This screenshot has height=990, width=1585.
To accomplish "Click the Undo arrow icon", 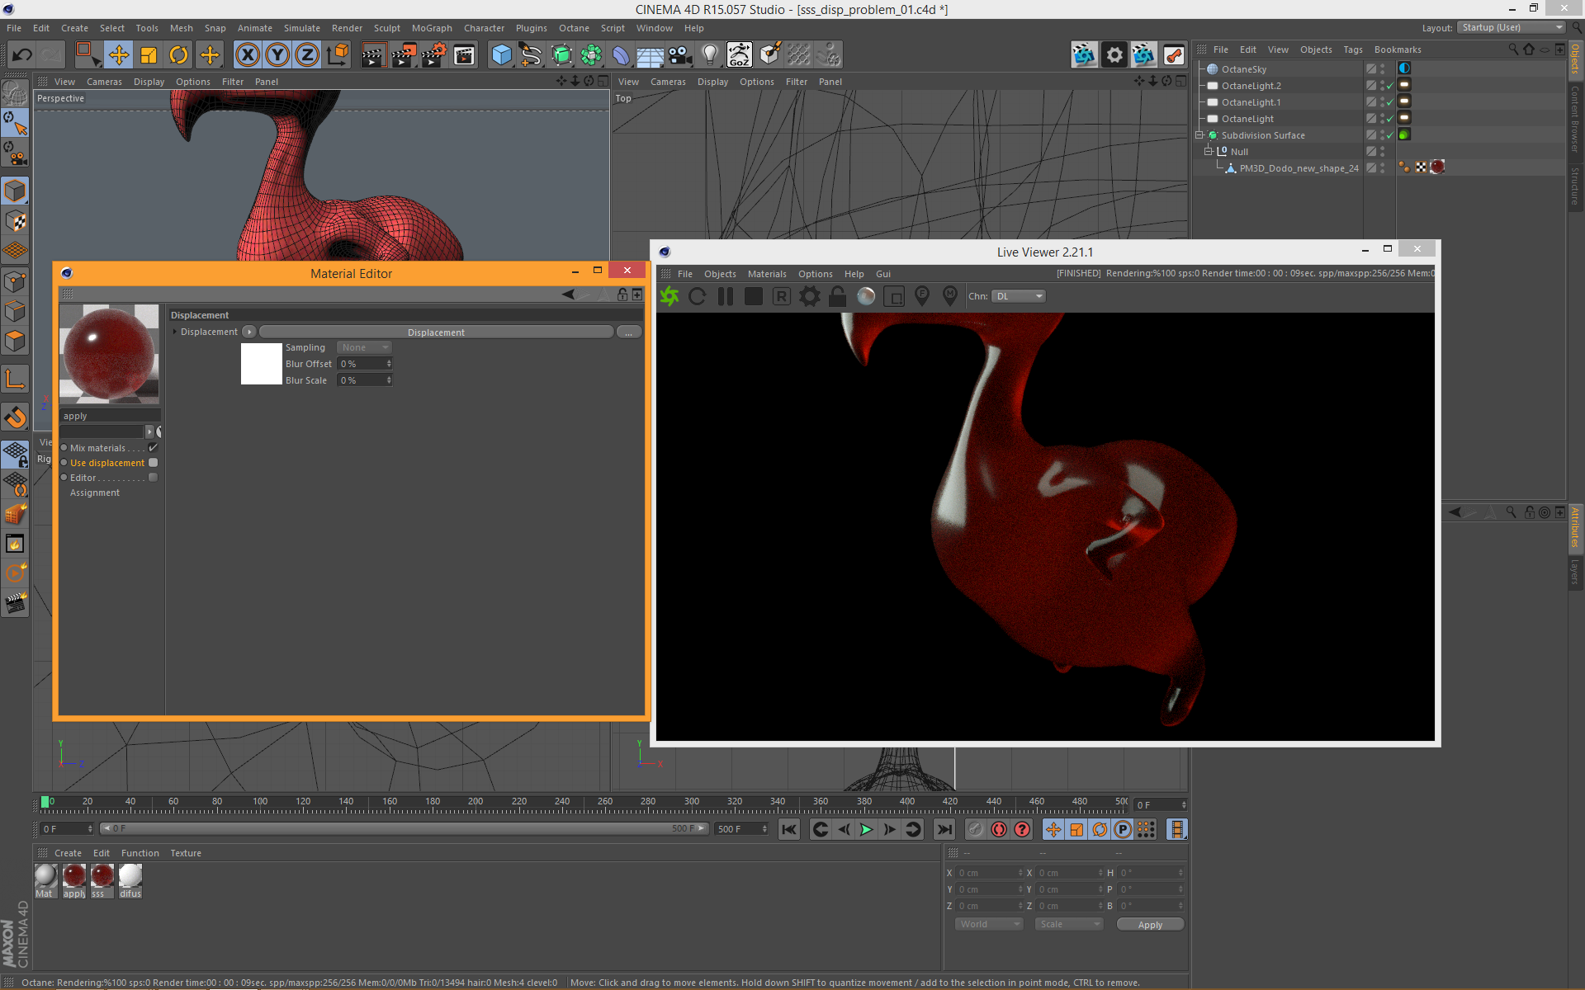I will [x=21, y=55].
